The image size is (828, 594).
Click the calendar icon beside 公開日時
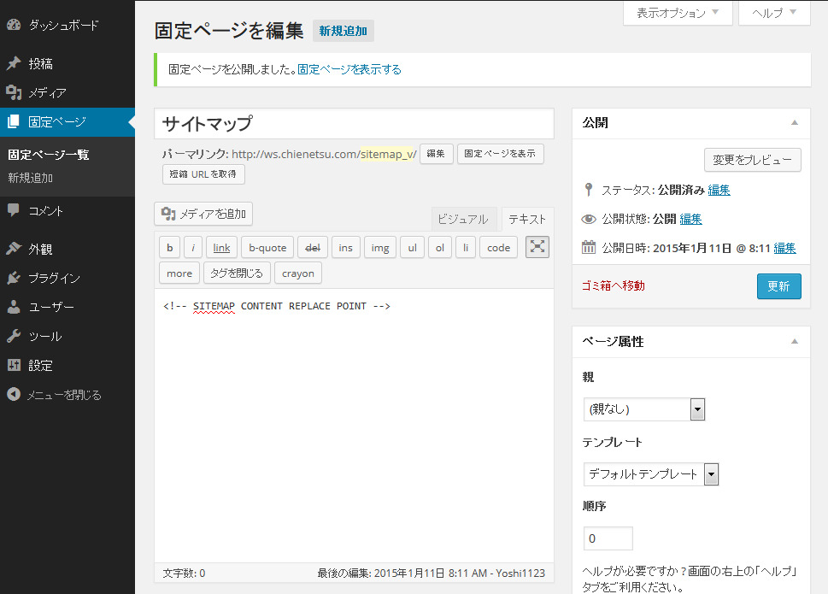pos(588,247)
